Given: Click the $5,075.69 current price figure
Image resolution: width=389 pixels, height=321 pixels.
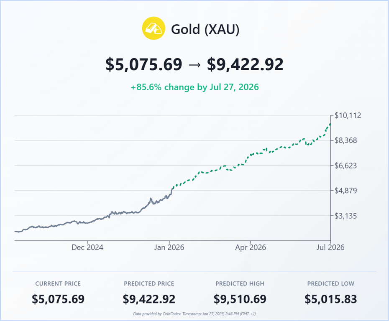Looking at the screenshot, I should [x=143, y=65].
